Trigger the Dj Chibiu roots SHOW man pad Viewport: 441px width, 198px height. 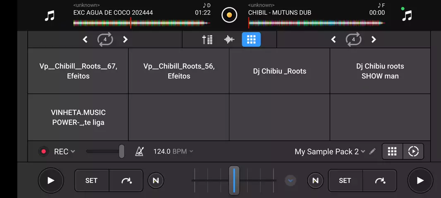point(380,71)
